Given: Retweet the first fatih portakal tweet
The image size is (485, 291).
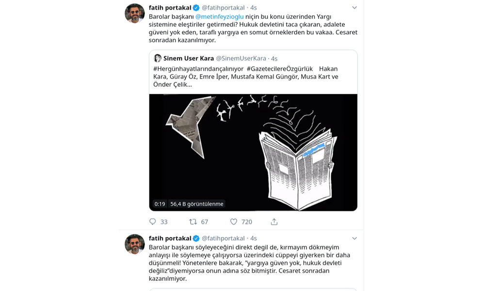Looking at the screenshot, I should click(193, 222).
